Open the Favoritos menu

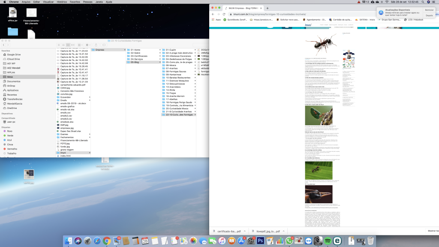[x=75, y=2]
